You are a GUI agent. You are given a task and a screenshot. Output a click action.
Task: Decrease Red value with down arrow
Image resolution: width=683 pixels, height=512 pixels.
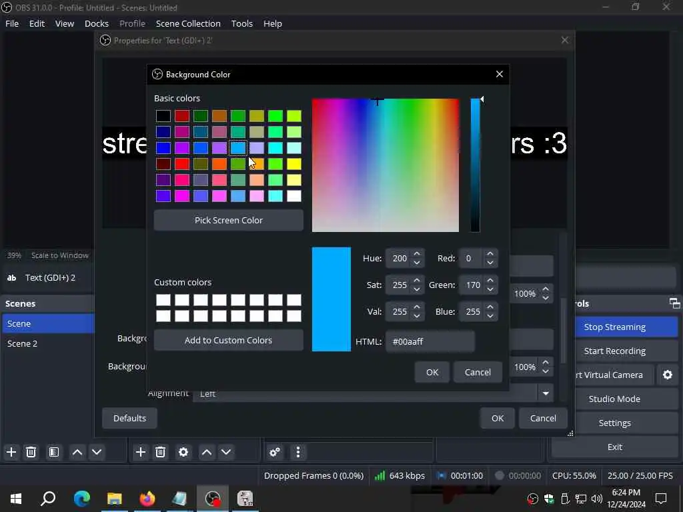point(490,263)
